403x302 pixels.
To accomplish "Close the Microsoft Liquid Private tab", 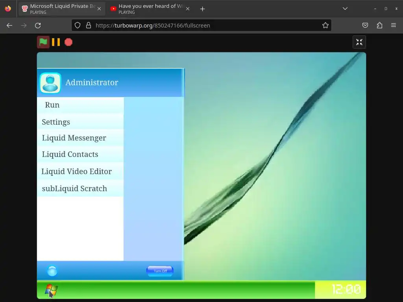I will (x=99, y=9).
